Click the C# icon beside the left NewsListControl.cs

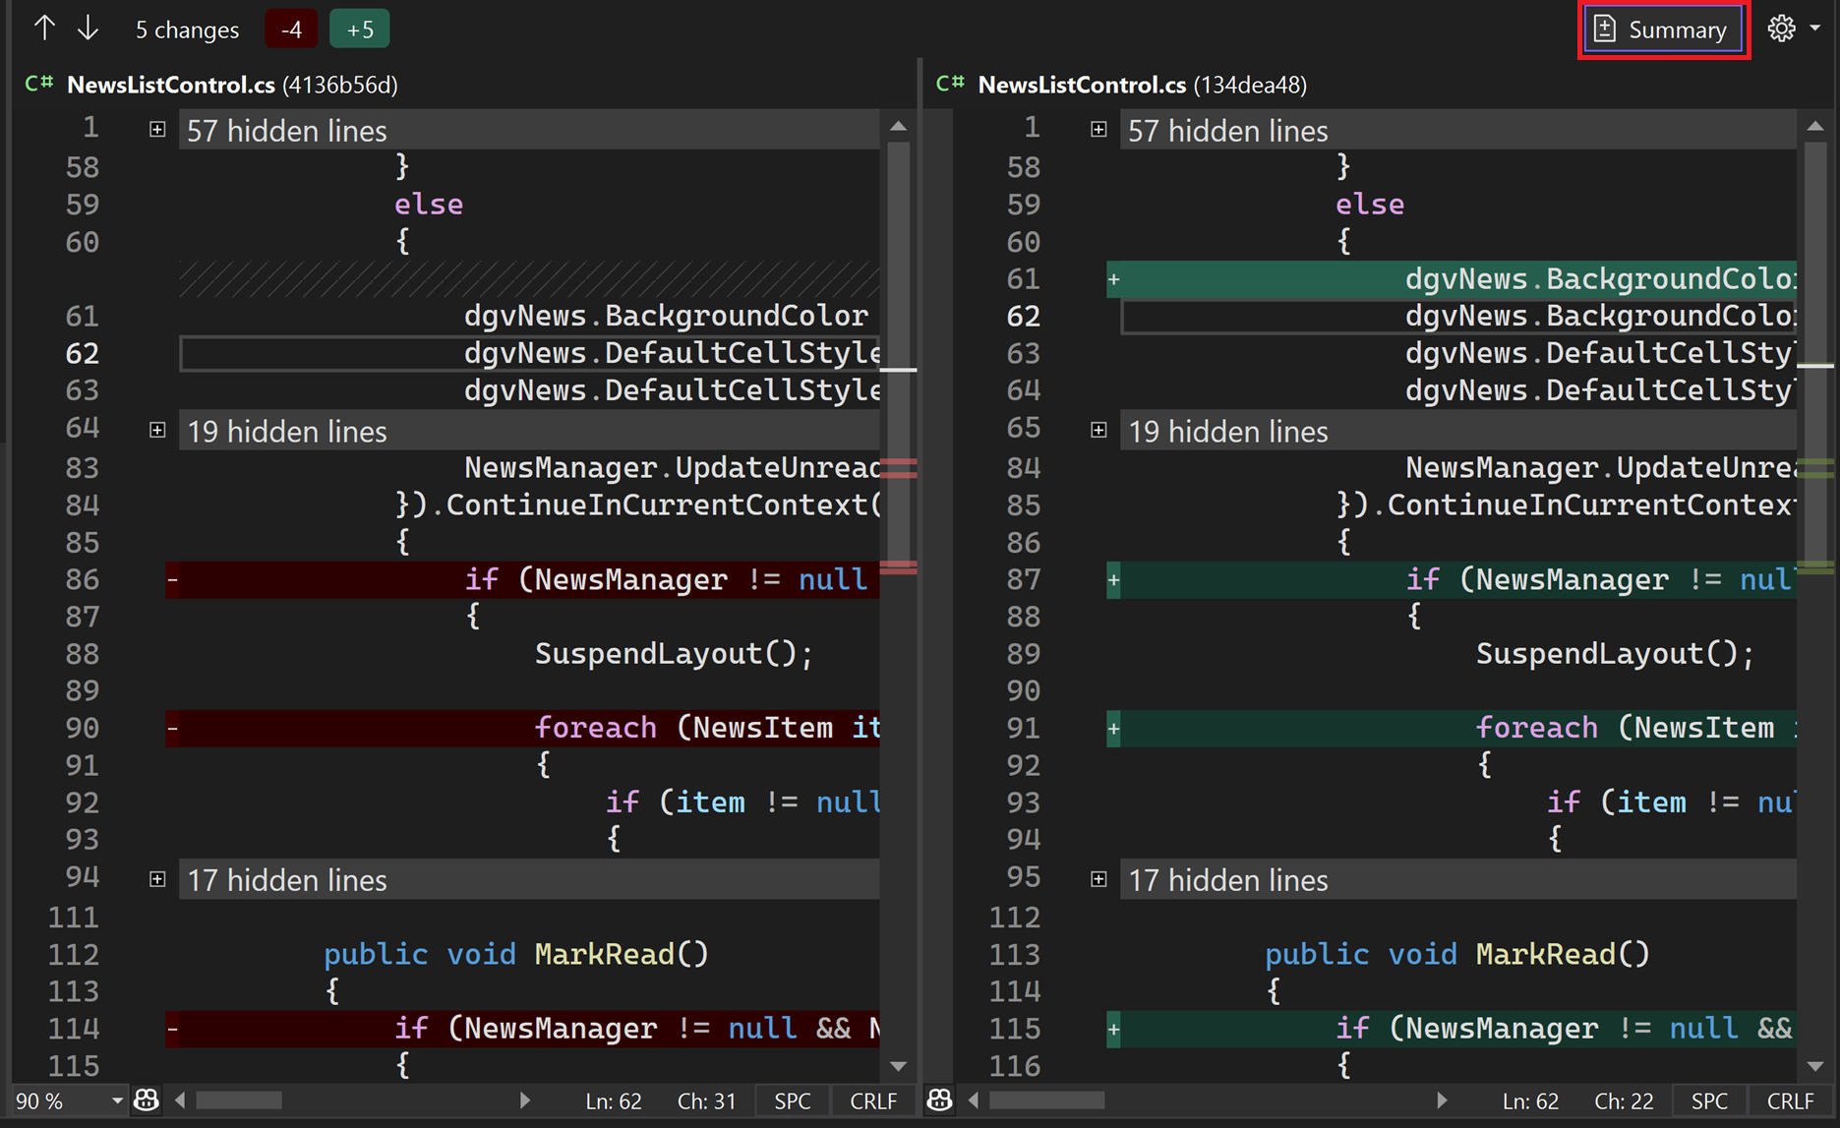[x=37, y=84]
